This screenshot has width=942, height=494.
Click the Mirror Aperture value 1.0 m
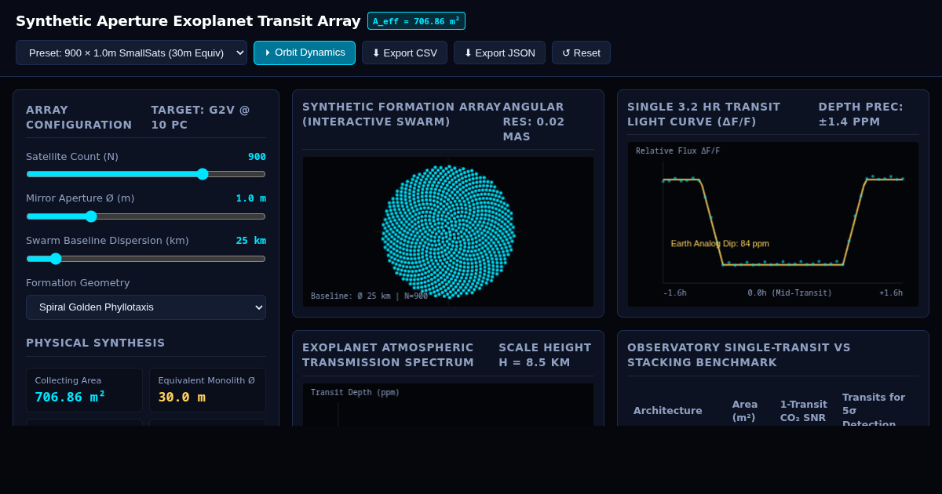point(251,198)
